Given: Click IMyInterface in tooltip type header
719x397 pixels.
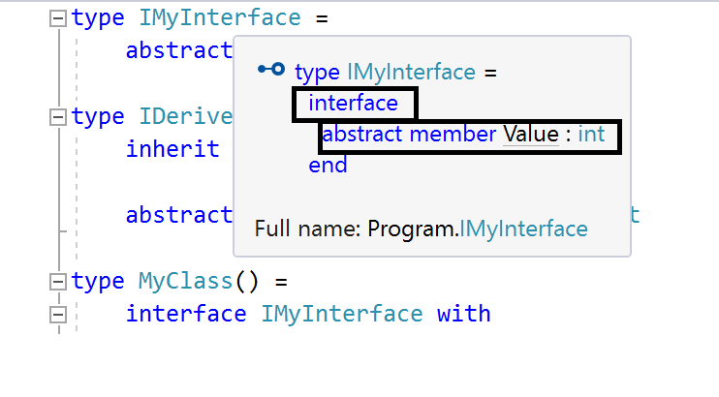Looking at the screenshot, I should tap(411, 72).
